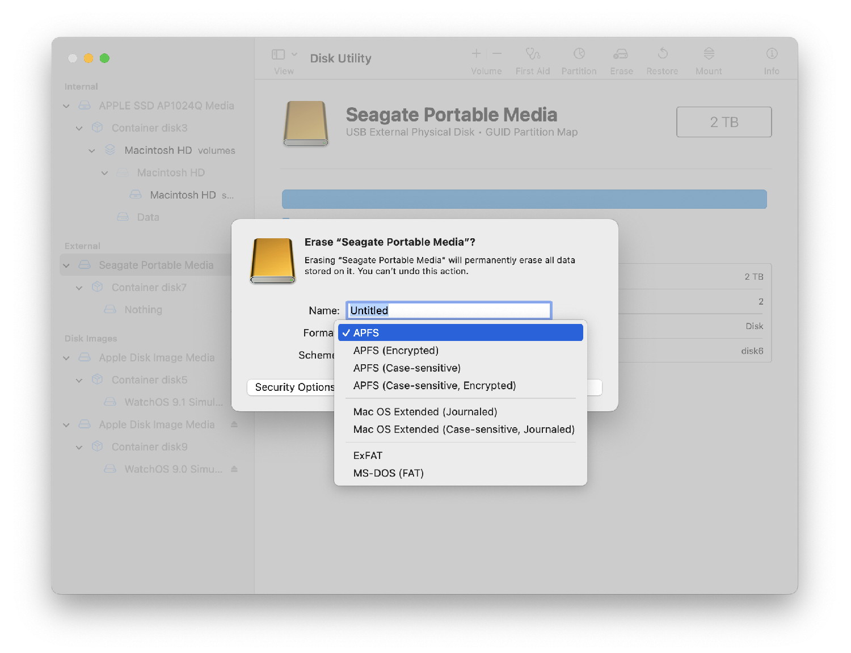Click the green zoom window button

click(104, 58)
